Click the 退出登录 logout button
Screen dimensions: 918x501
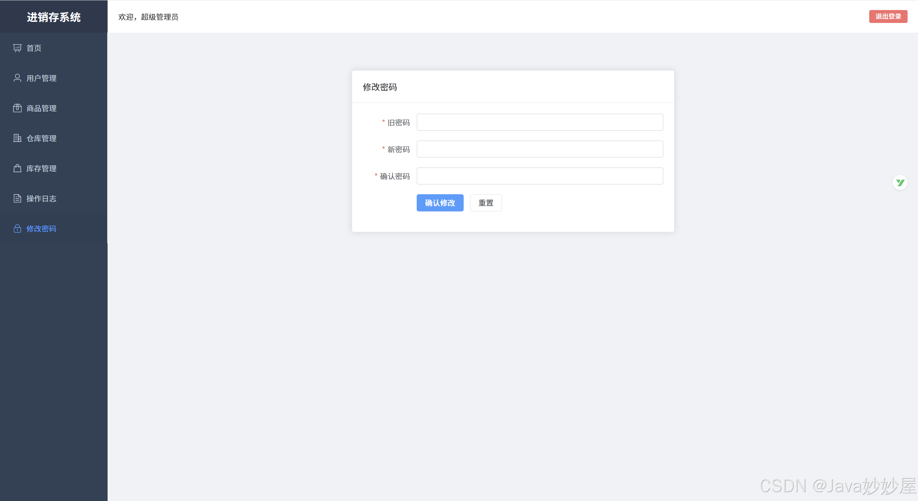(x=888, y=16)
